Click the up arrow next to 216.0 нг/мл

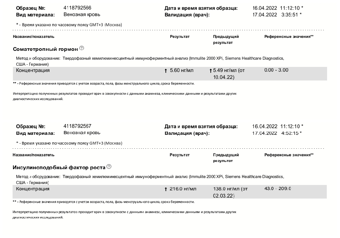tap(166, 189)
